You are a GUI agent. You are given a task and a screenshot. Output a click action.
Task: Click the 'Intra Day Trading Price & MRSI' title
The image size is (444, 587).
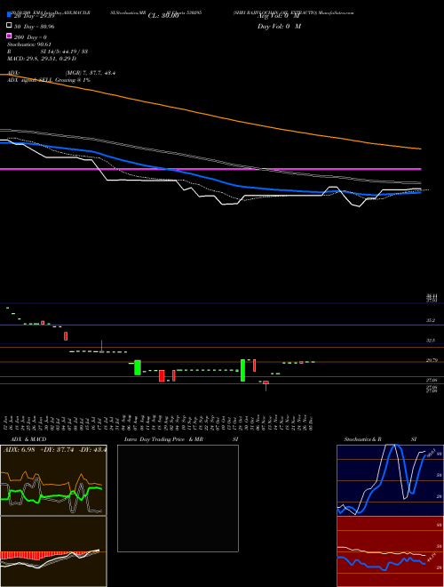[x=181, y=439]
